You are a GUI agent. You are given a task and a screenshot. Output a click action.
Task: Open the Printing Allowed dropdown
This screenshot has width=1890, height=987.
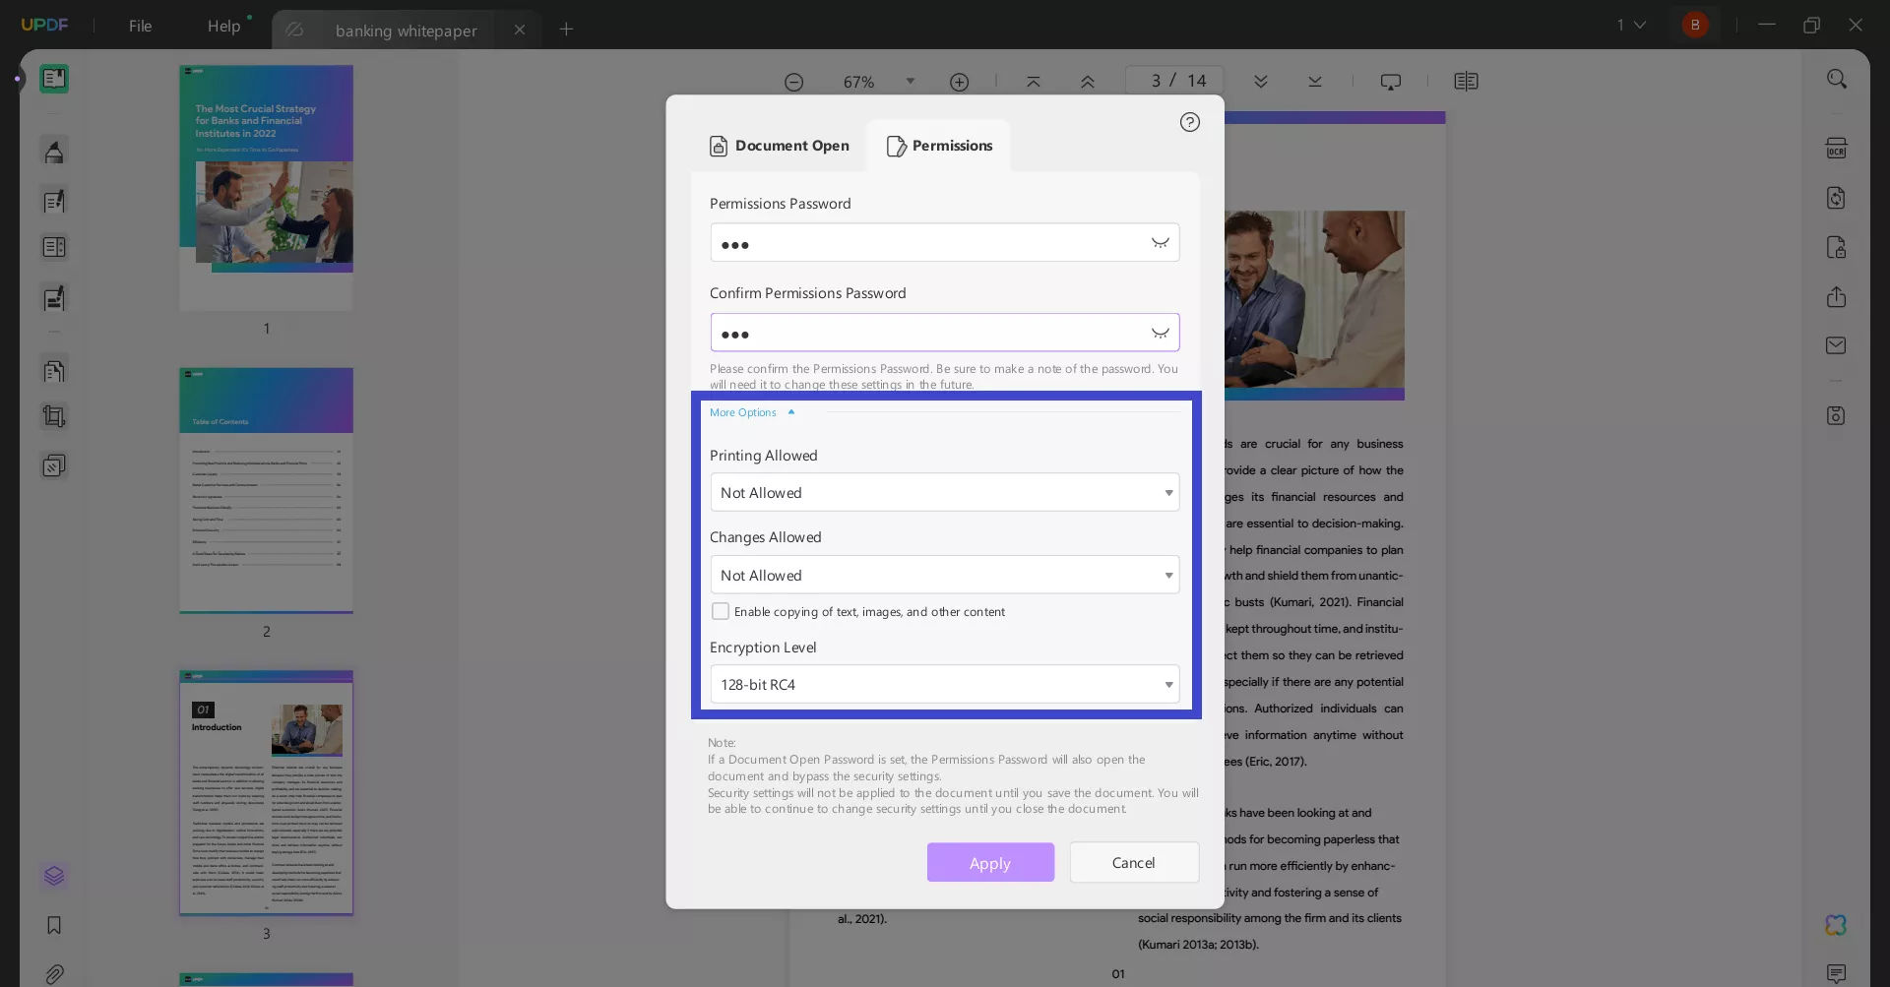[944, 492]
